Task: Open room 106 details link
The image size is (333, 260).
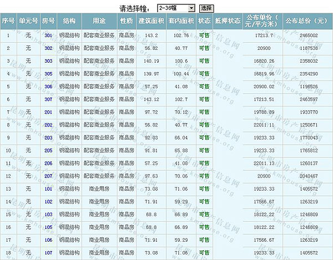Action: 48,239
